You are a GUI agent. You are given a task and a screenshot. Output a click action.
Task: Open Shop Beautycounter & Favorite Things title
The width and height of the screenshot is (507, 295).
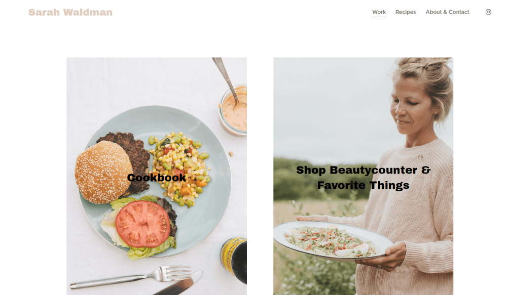[363, 178]
